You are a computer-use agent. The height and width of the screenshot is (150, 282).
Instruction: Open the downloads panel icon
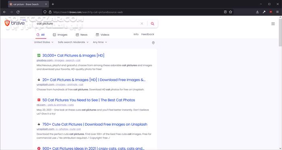point(257,12)
